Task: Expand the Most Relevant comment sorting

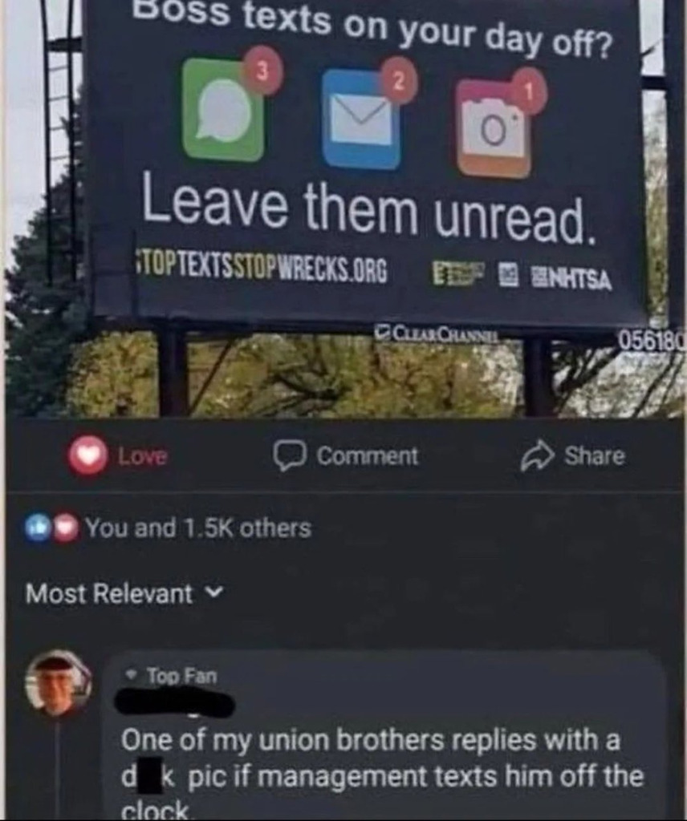Action: tap(124, 594)
